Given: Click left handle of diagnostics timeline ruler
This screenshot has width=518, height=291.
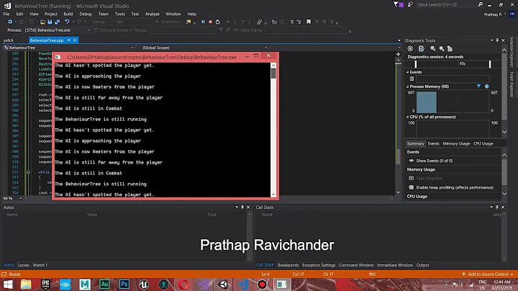Looking at the screenshot, I should coord(416,64).
